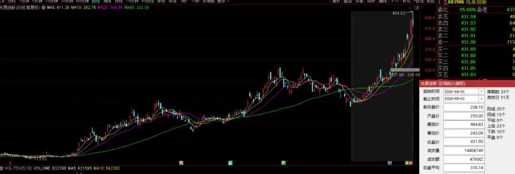Click the 截止时间 date field 2026-05-21
The image size is (515, 174).
pyautogui.click(x=461, y=98)
